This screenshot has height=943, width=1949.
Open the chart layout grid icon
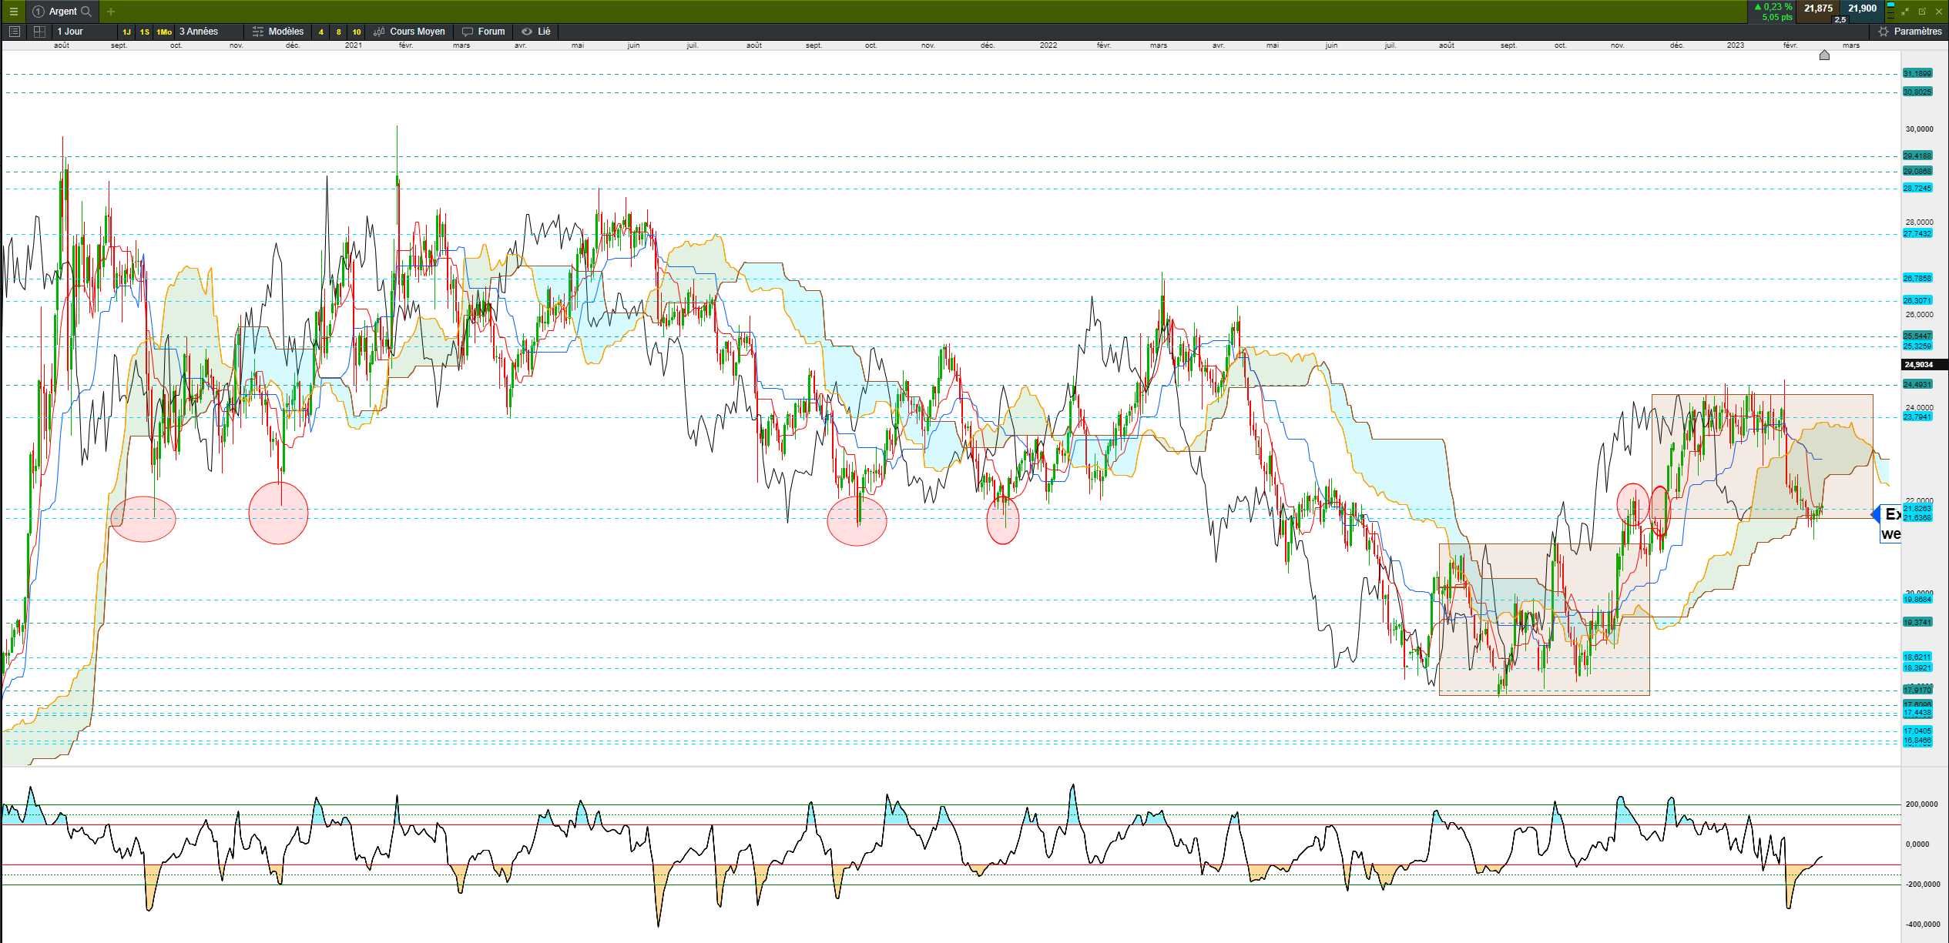coord(39,32)
